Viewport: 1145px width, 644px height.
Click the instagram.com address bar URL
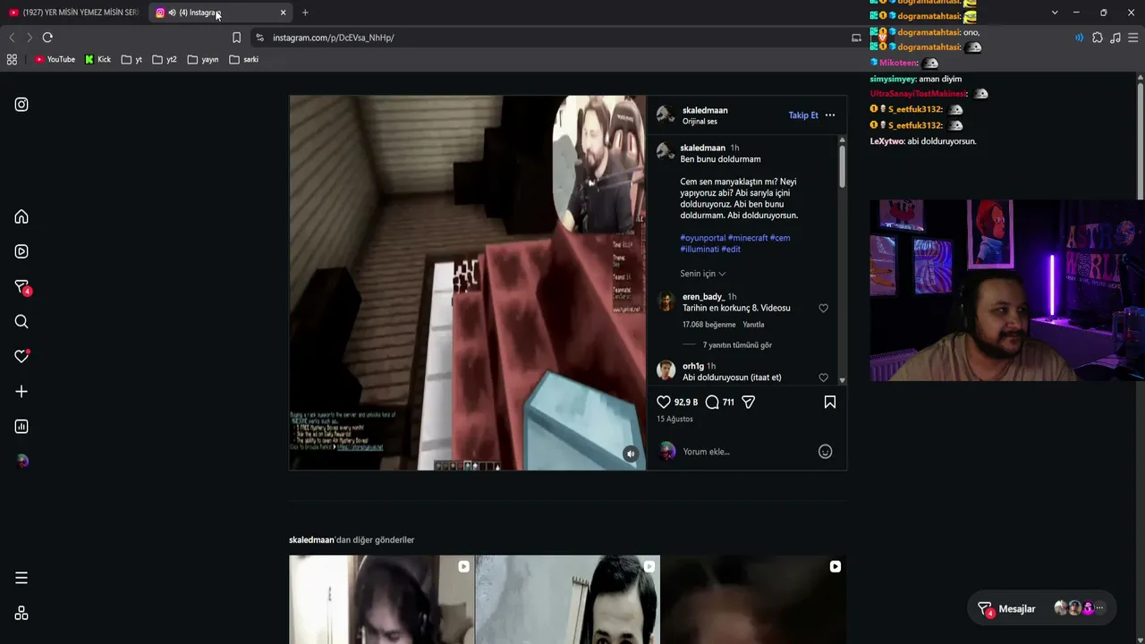click(x=333, y=38)
